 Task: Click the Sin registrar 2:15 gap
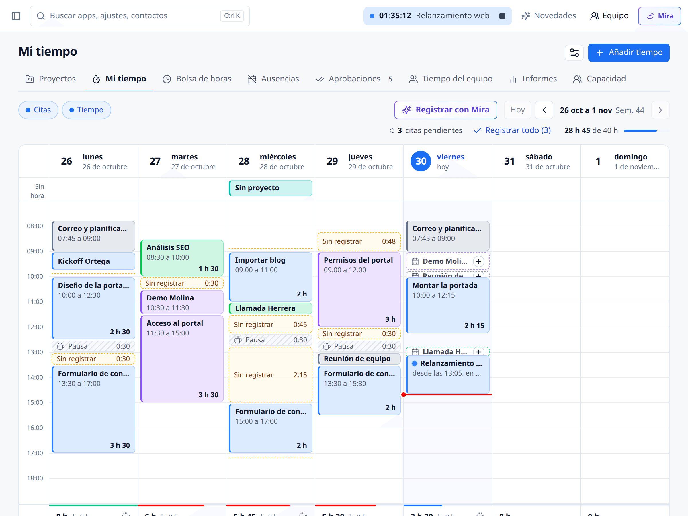coord(271,375)
